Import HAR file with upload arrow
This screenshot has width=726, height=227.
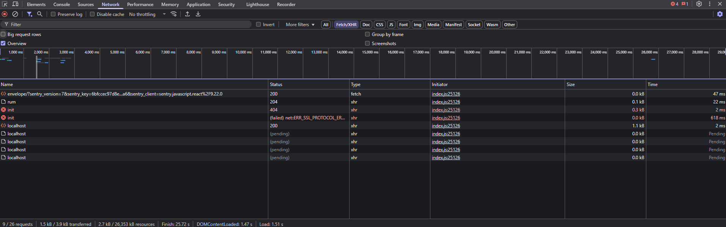pyautogui.click(x=187, y=14)
